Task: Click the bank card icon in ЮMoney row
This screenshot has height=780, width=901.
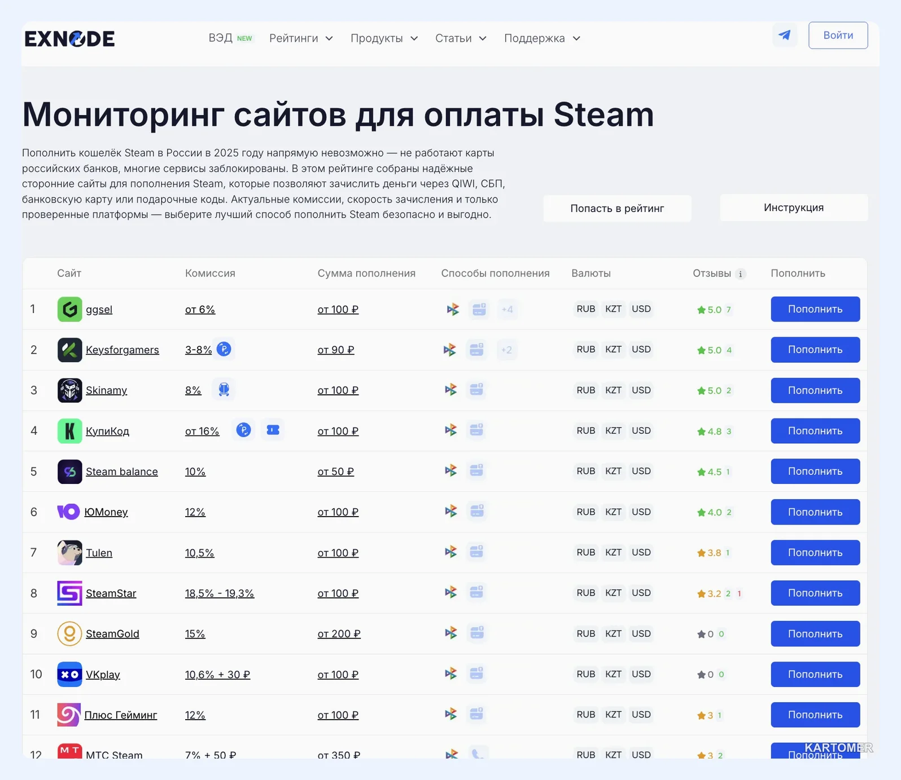Action: tap(477, 511)
